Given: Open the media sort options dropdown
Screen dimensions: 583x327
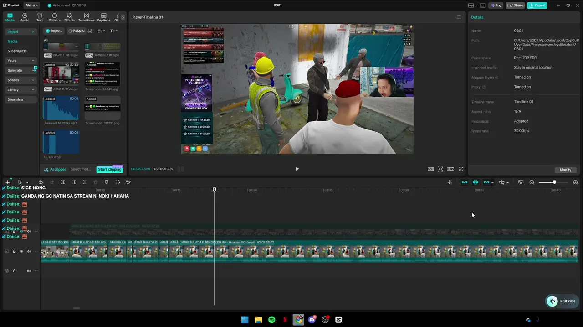Looking at the screenshot, I should pyautogui.click(x=101, y=31).
